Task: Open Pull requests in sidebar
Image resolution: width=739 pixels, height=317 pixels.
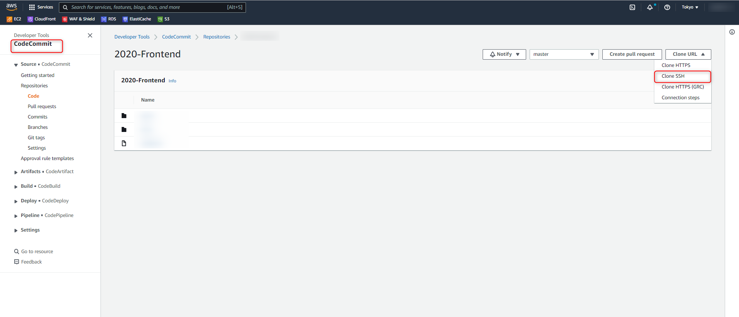Action: click(42, 107)
